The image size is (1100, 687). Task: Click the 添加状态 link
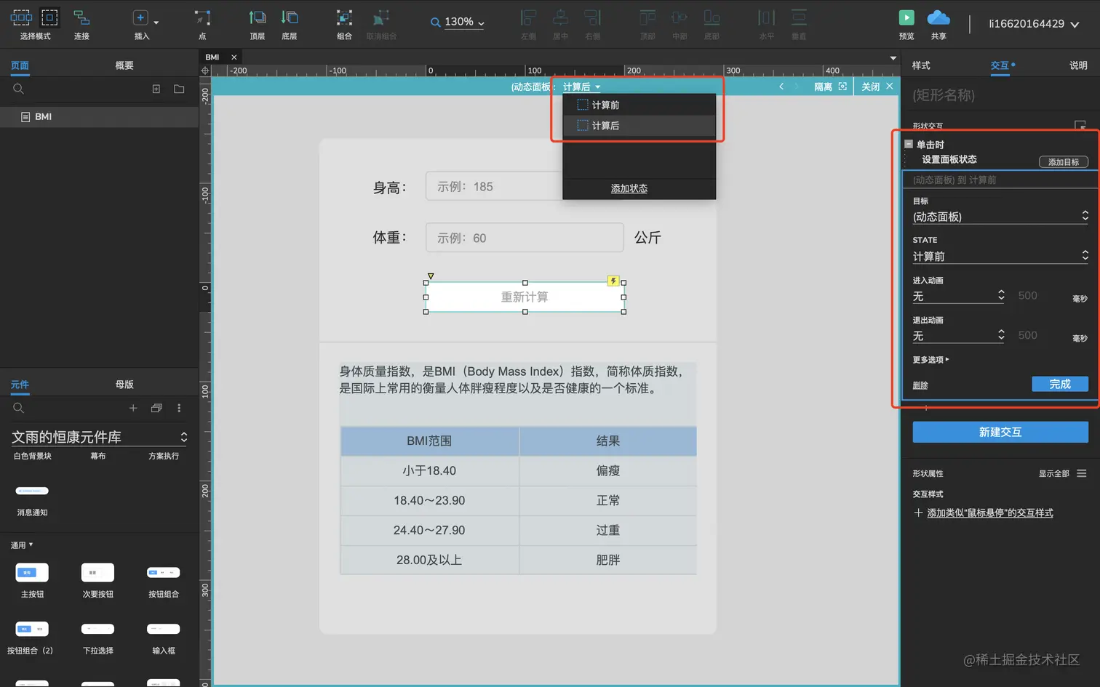629,188
